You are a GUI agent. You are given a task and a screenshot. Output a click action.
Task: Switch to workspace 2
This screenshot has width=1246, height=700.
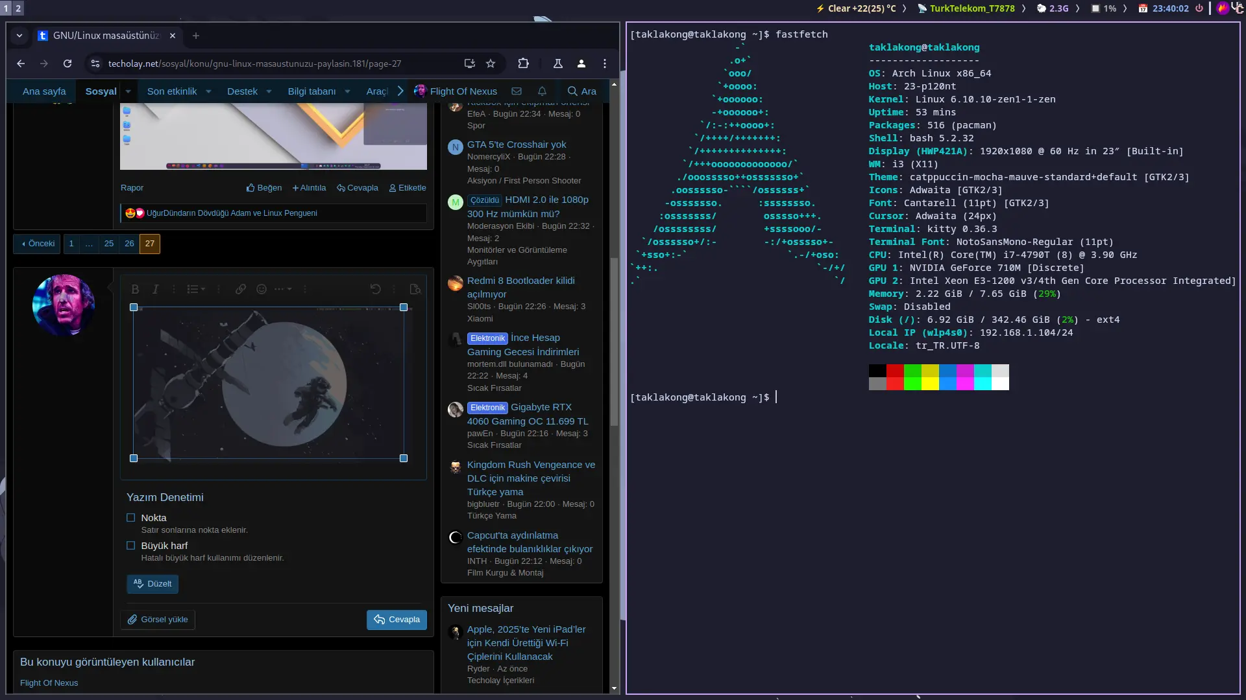click(x=18, y=8)
